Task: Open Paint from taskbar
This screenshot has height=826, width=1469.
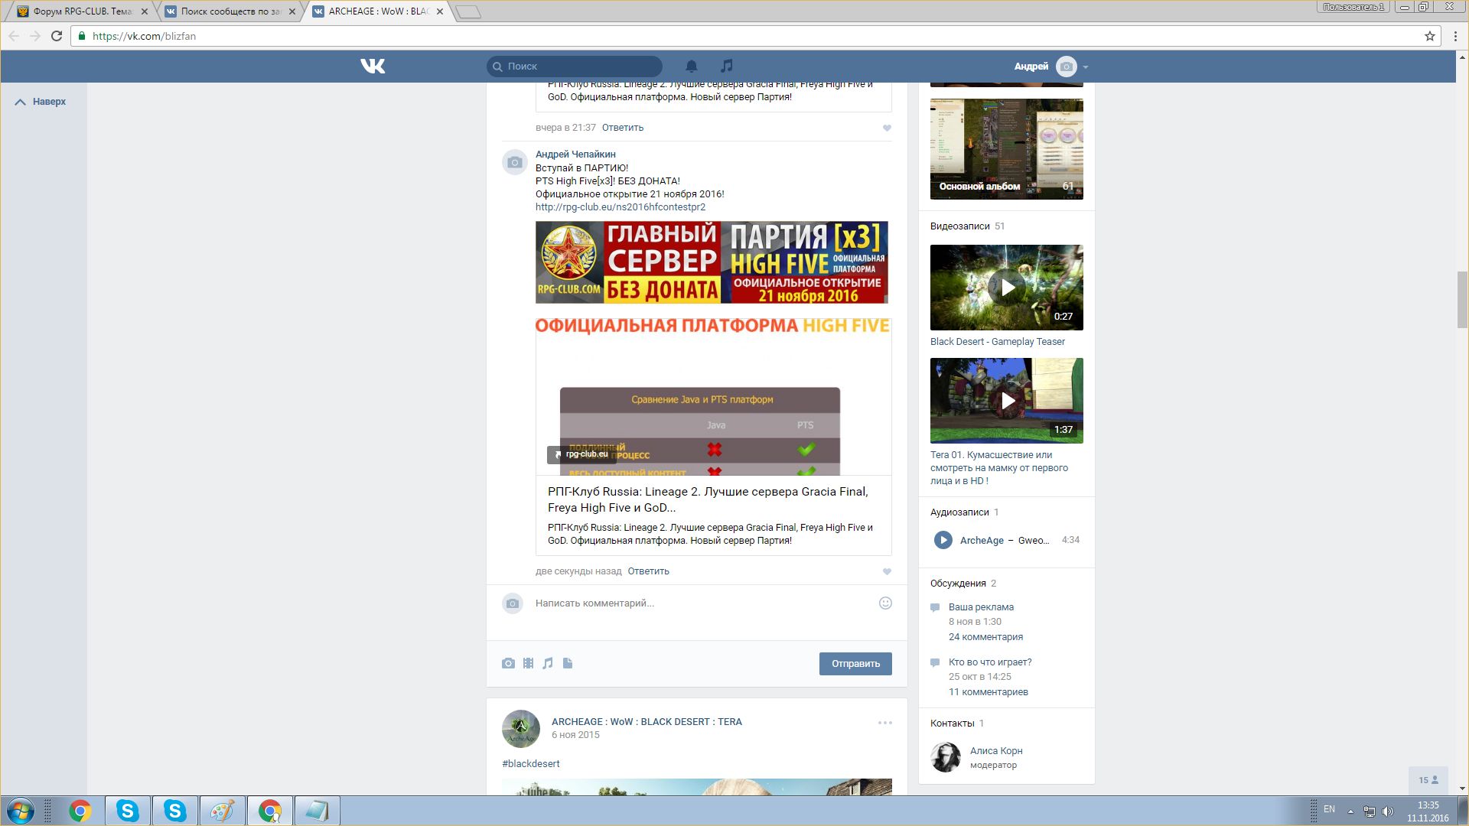Action: 222,811
